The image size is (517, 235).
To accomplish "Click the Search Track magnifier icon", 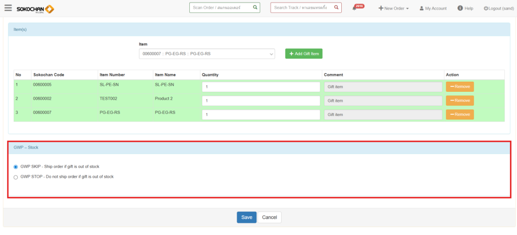I will click(336, 8).
